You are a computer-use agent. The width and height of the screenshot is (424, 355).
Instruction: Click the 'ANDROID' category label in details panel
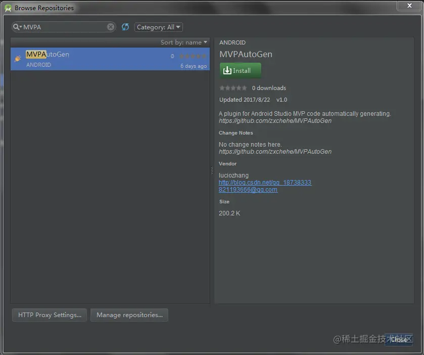coord(232,42)
